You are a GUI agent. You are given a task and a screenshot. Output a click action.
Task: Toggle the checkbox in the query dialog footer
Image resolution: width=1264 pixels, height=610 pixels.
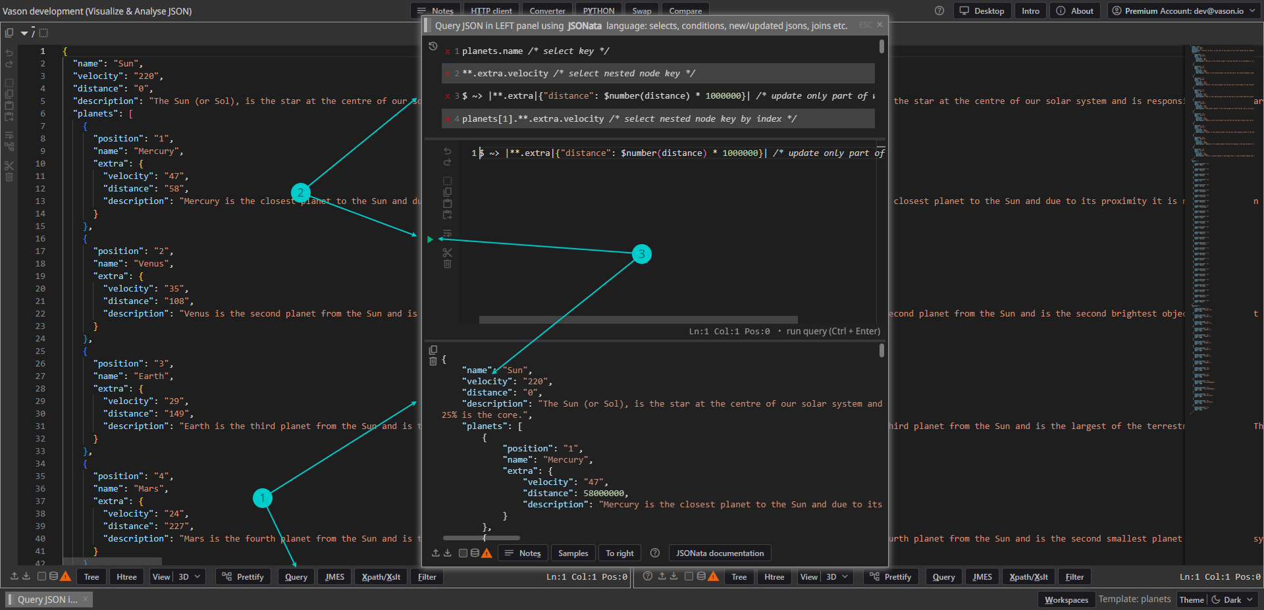coord(463,553)
